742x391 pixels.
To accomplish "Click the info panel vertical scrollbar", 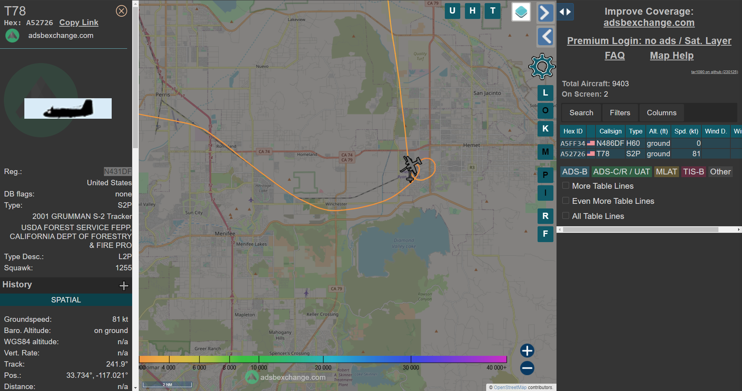I will click(135, 77).
